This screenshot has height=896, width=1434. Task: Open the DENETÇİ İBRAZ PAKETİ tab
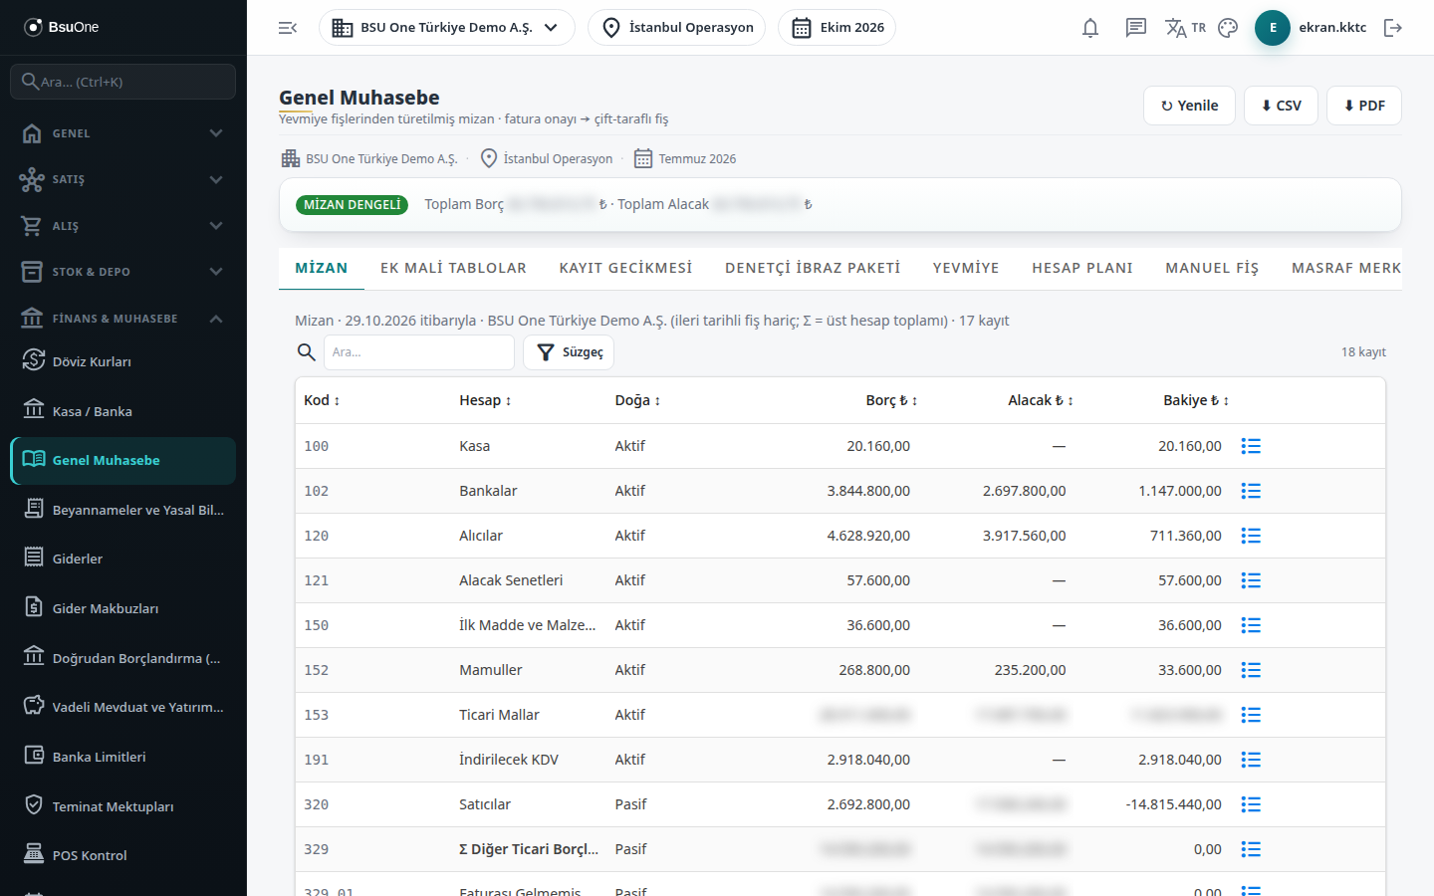pos(813,268)
